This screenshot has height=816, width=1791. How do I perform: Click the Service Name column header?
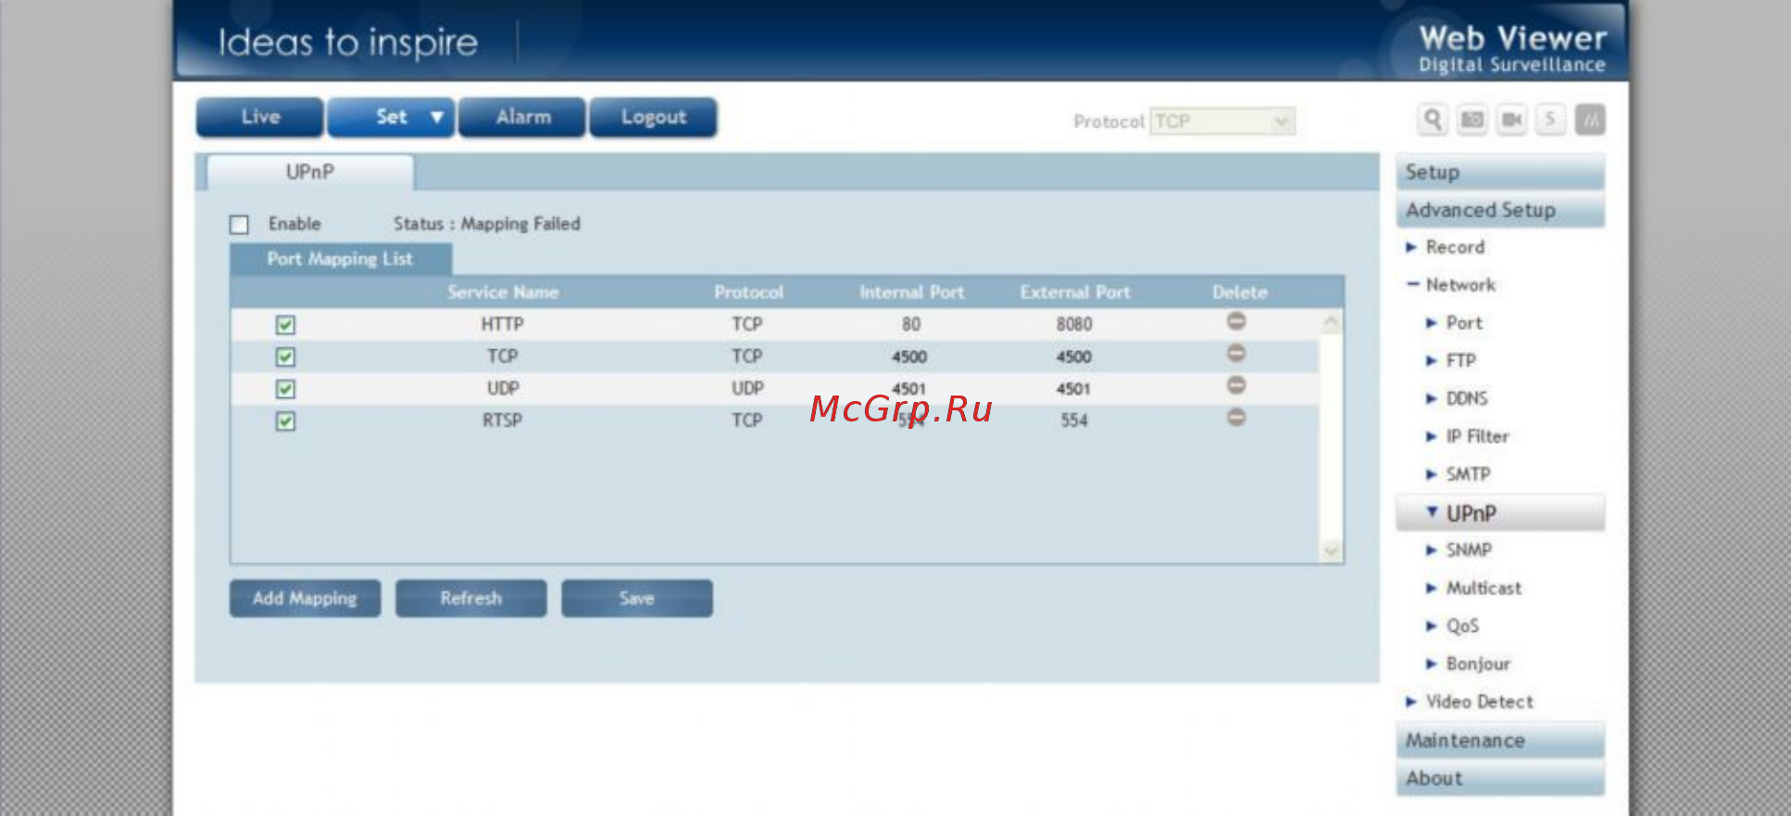(503, 293)
